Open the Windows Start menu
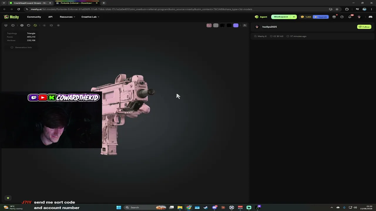Screen dimensions: 376x211 (x=119, y=207)
